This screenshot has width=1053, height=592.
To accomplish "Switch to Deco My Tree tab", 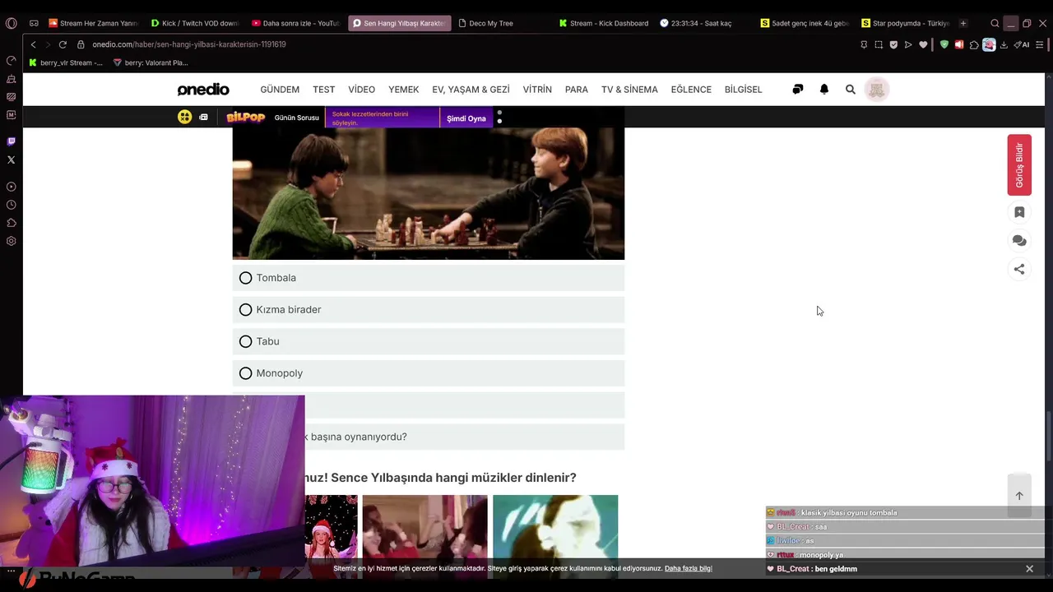I will pos(502,23).
